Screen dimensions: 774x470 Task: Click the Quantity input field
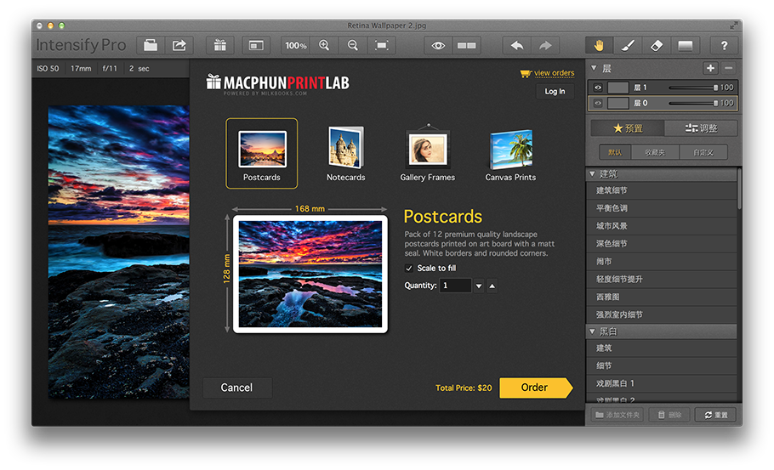pos(455,286)
